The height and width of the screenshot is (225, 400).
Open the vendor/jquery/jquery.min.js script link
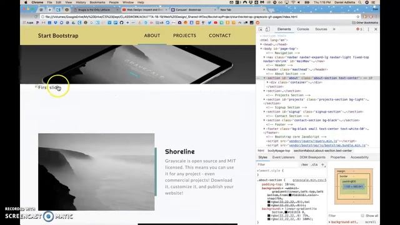tap(313, 141)
